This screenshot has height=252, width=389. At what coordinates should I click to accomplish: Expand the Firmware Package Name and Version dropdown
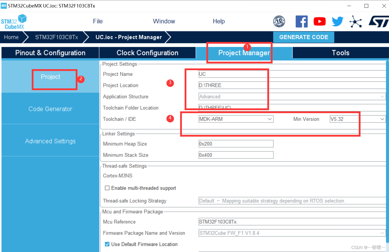[x=292, y=233]
